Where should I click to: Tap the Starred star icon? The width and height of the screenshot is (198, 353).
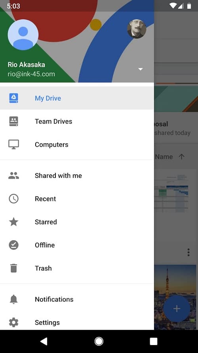coord(14,222)
